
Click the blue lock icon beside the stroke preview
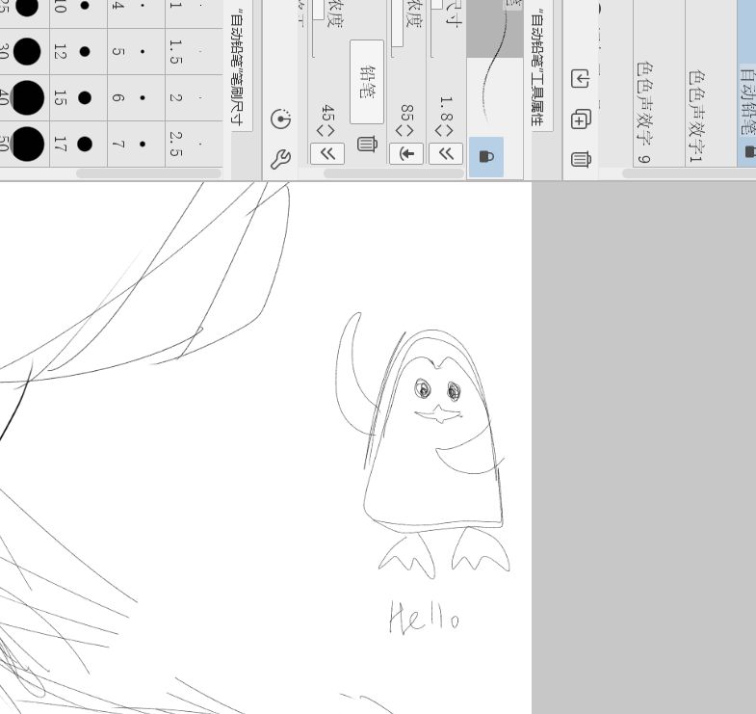[486, 157]
